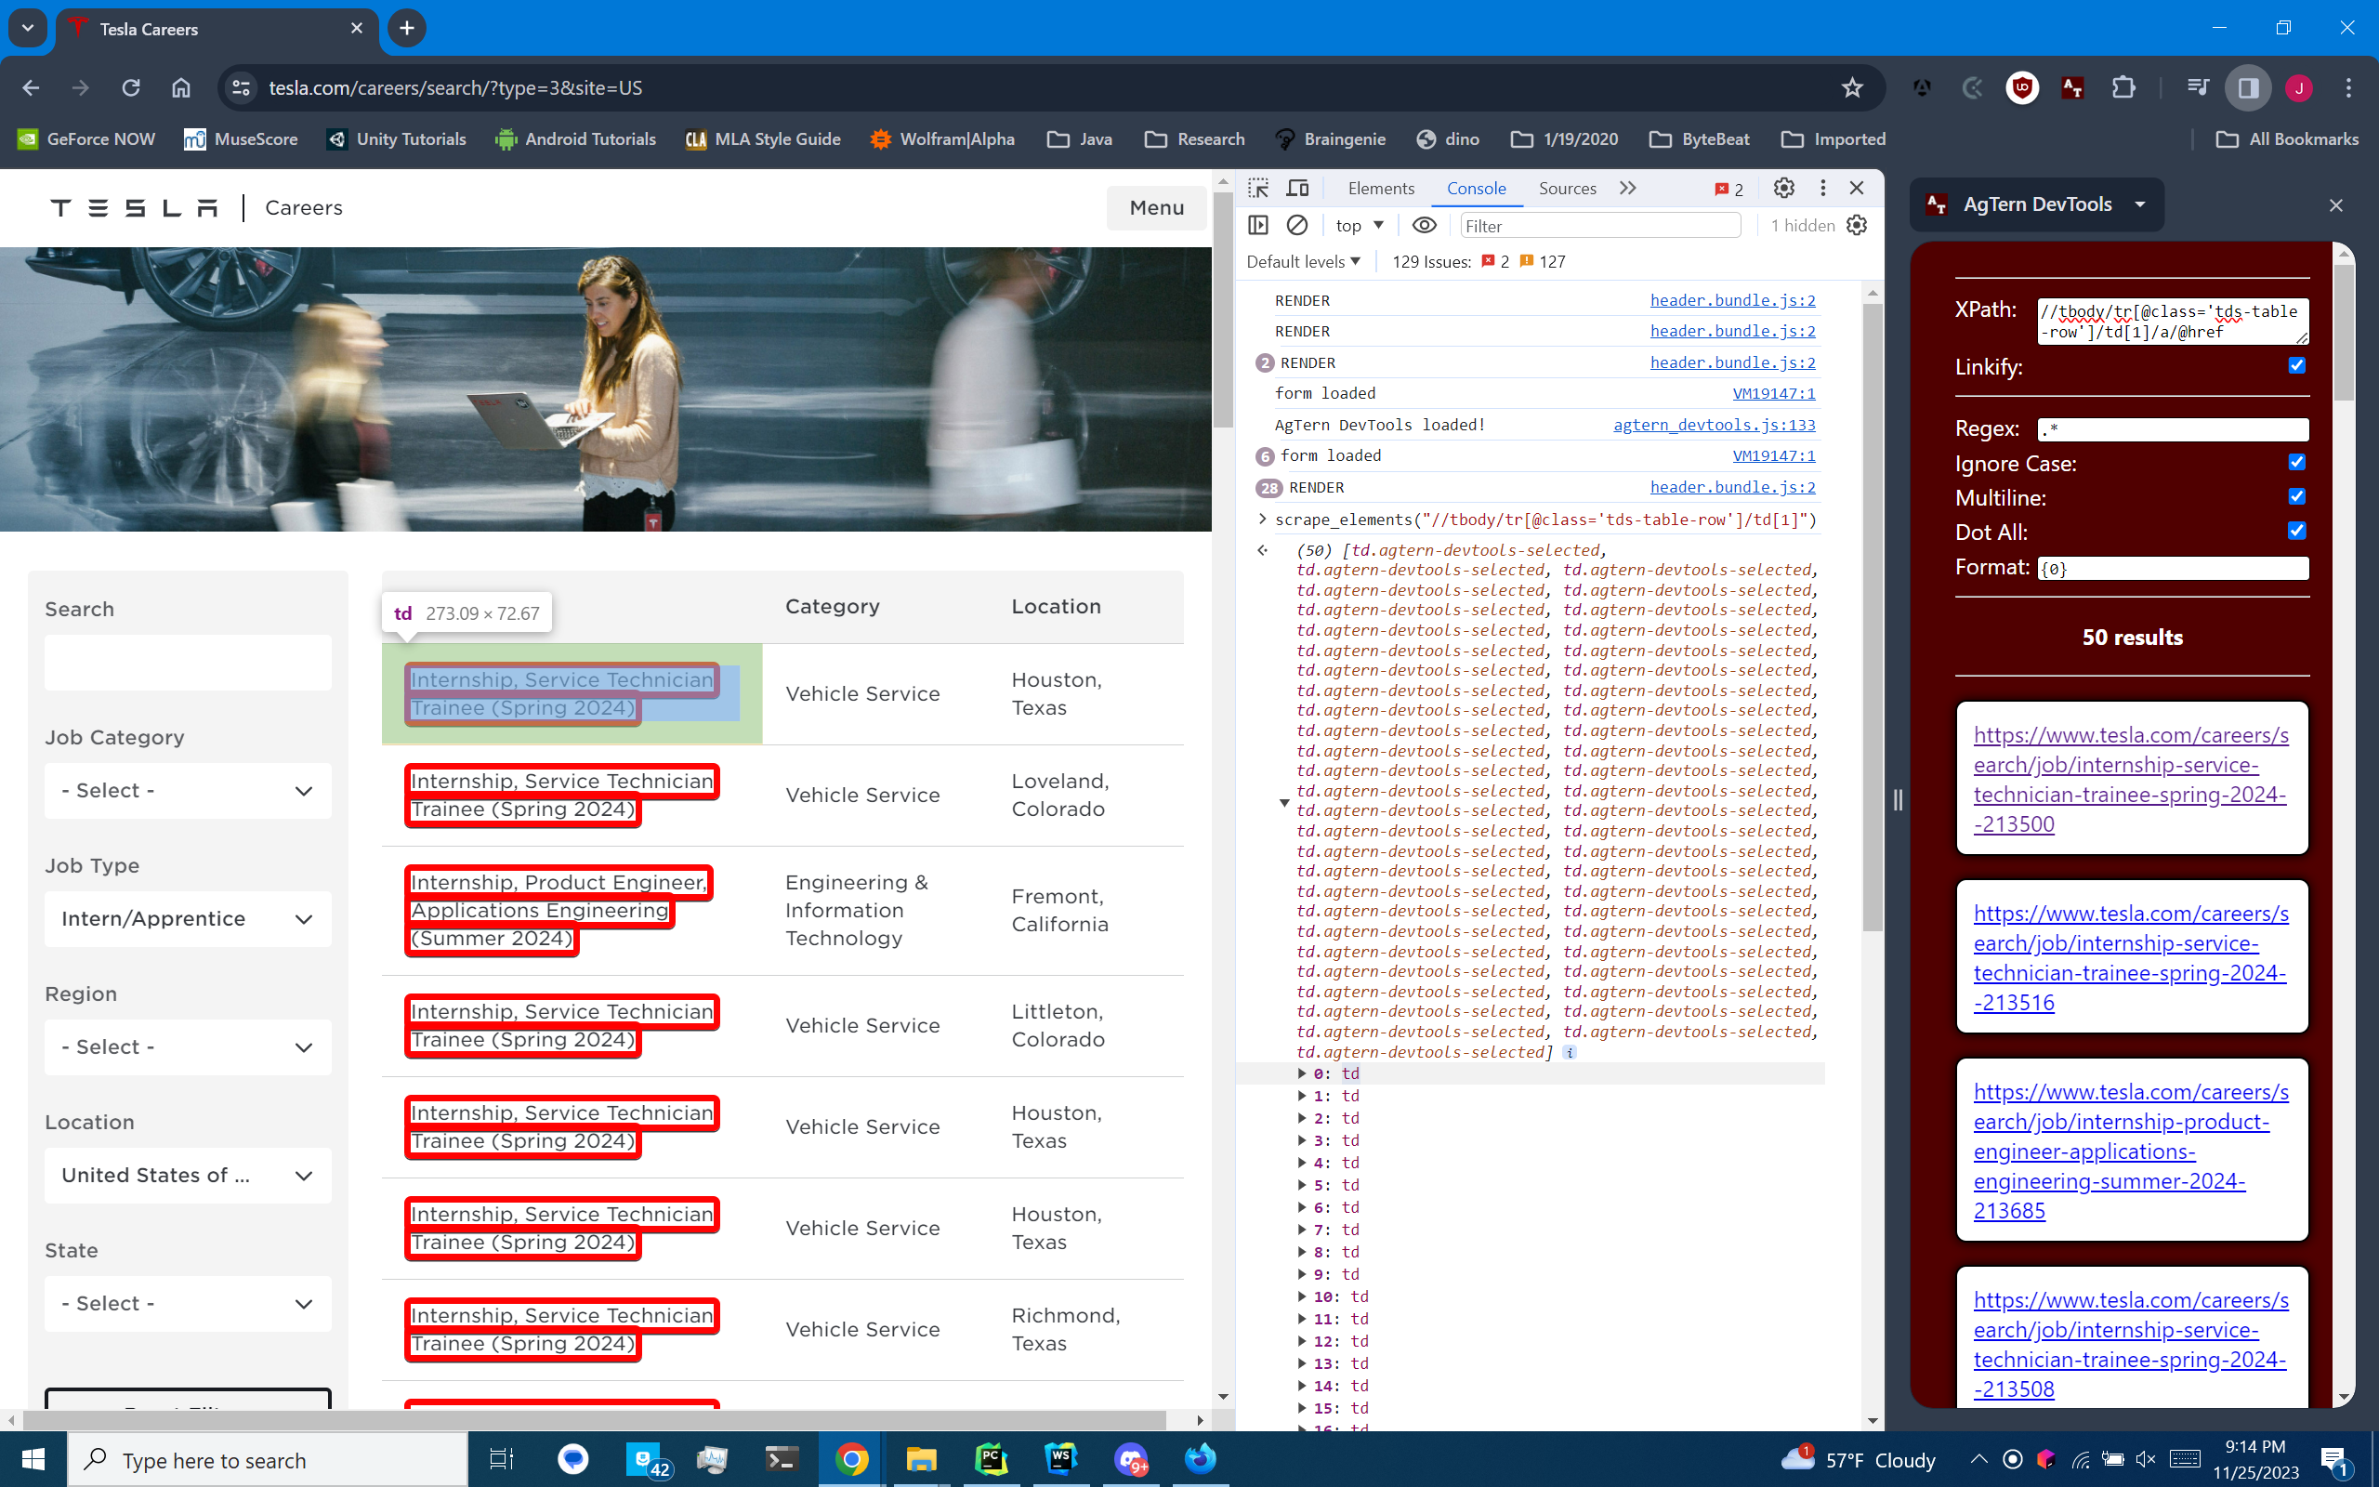Open the Chrome three-dot menu
The width and height of the screenshot is (2379, 1487).
[x=2348, y=87]
